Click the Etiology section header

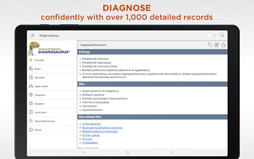pyautogui.click(x=152, y=52)
